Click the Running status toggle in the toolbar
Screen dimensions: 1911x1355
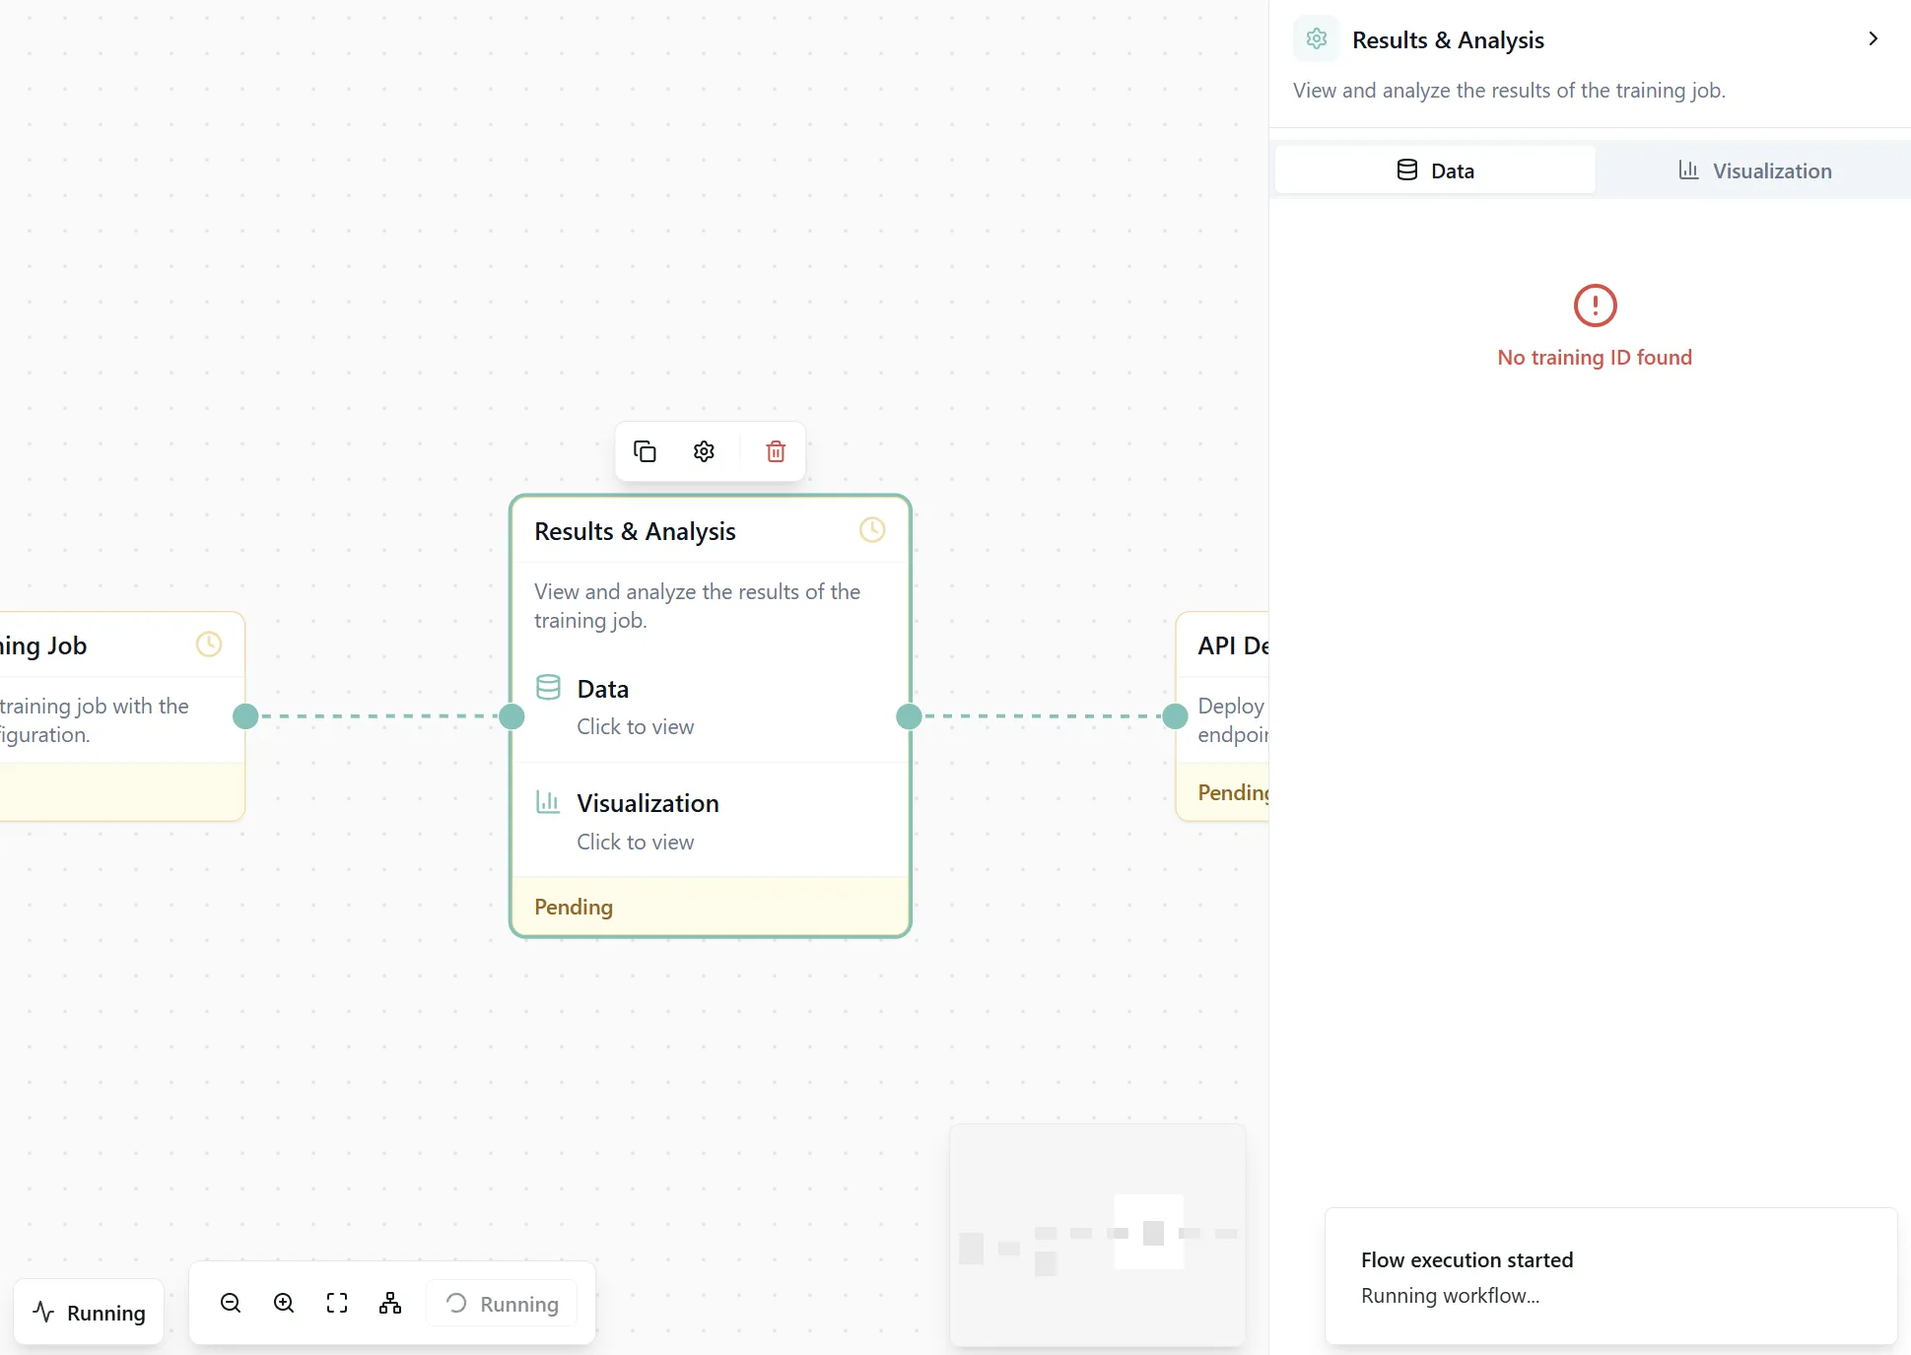coord(501,1303)
